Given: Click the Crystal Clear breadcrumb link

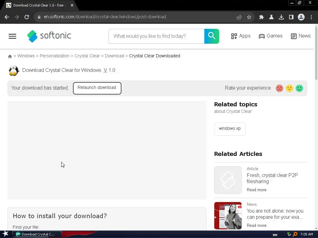Looking at the screenshot, I should pos(87,56).
